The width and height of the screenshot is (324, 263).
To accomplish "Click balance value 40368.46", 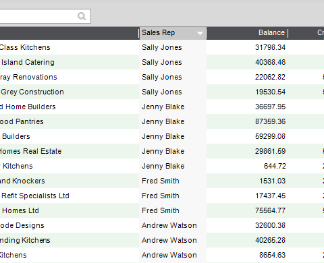I will coord(270,62).
